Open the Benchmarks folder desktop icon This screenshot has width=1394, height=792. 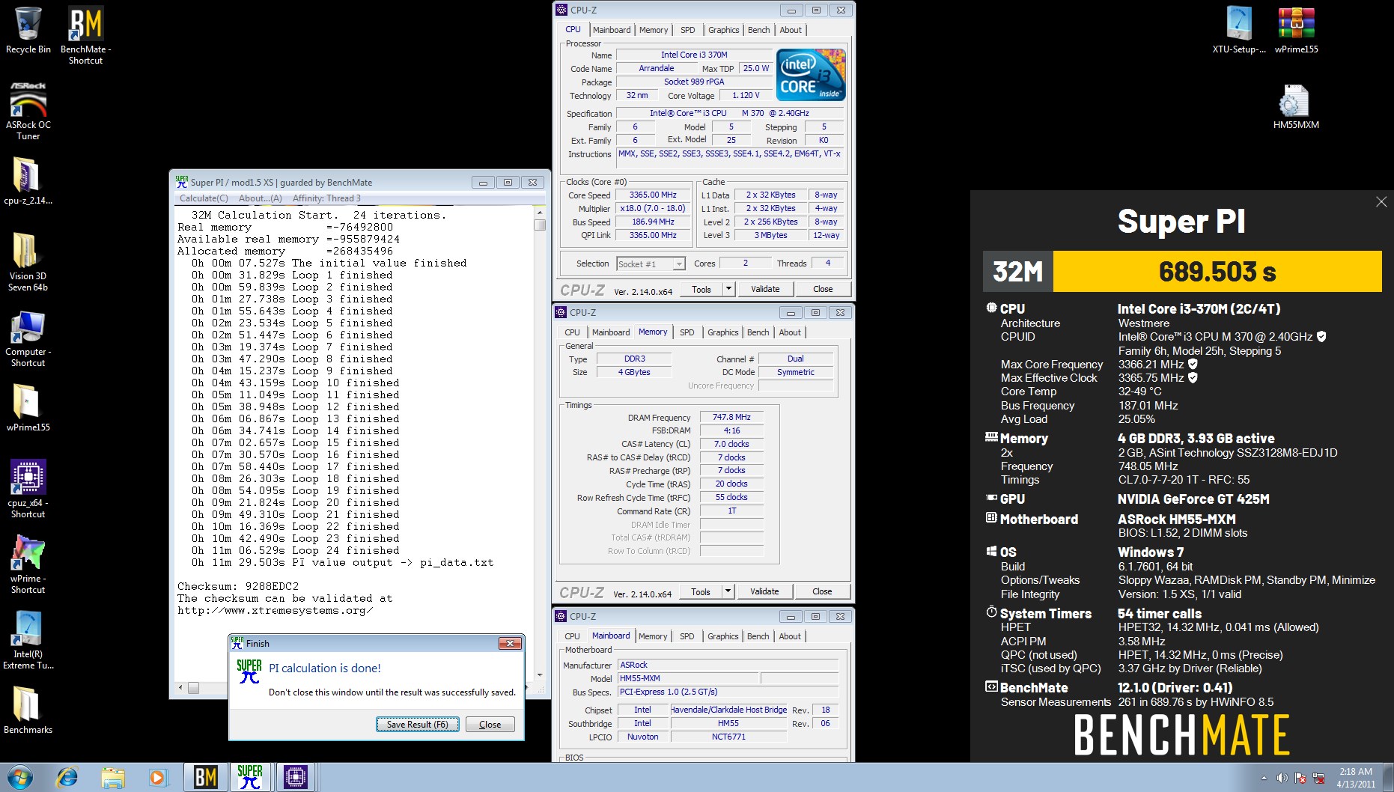click(x=28, y=710)
